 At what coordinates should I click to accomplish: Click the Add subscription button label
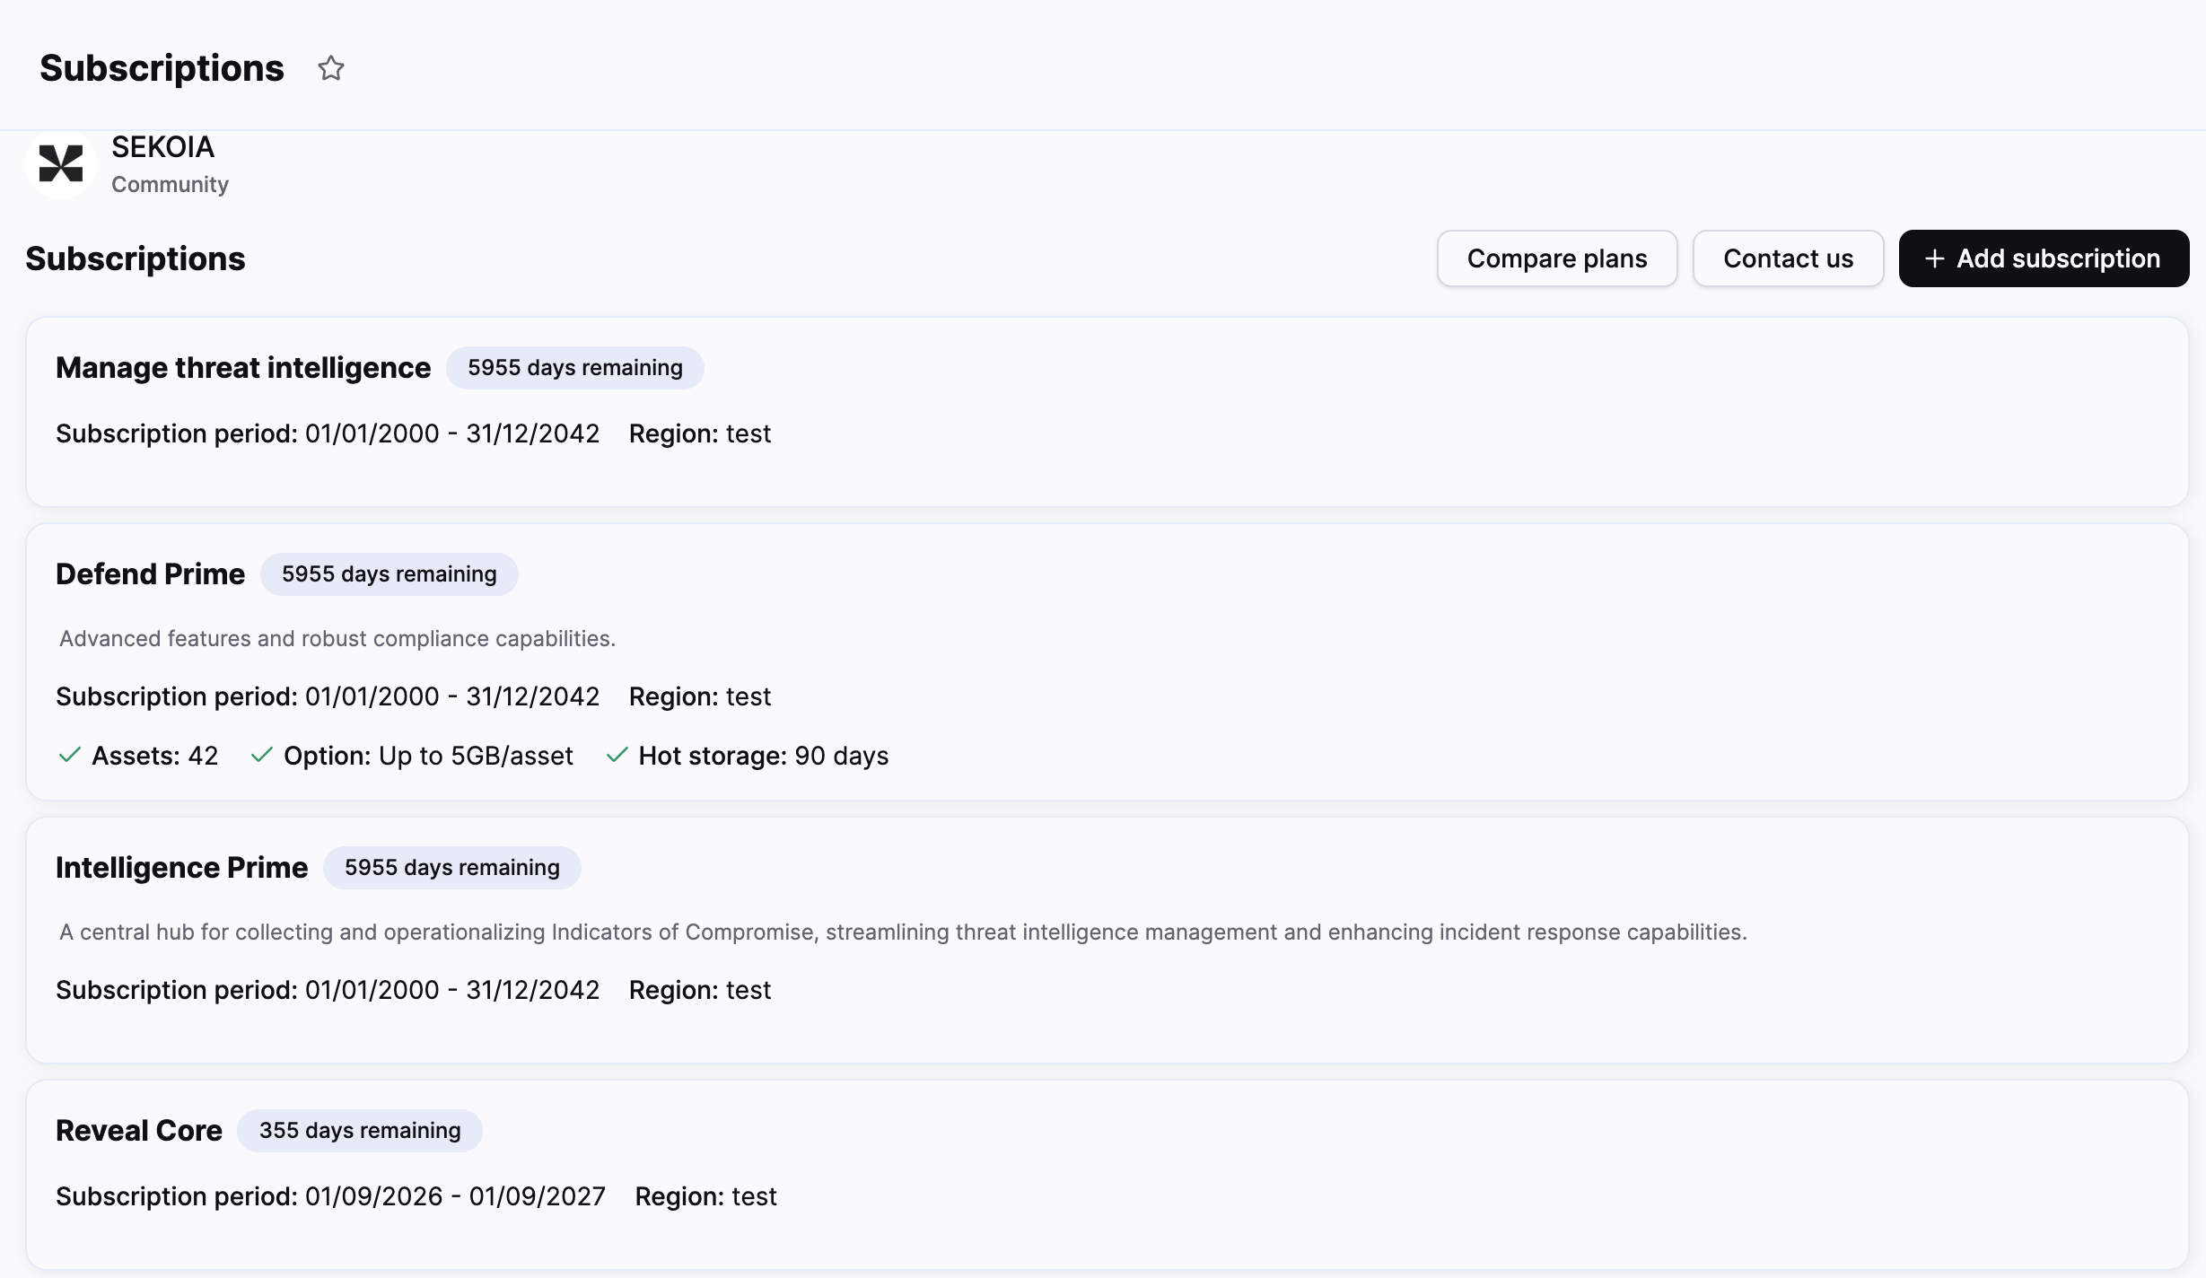click(2058, 258)
